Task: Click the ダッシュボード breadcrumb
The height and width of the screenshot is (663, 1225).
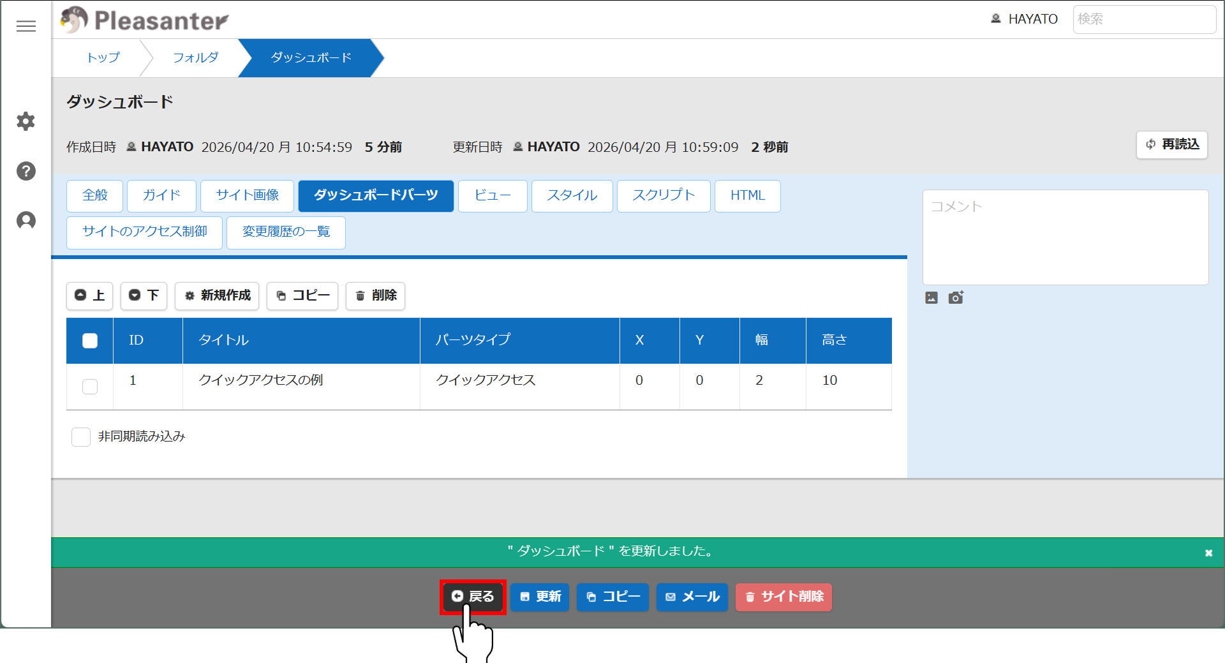Action: 311,57
